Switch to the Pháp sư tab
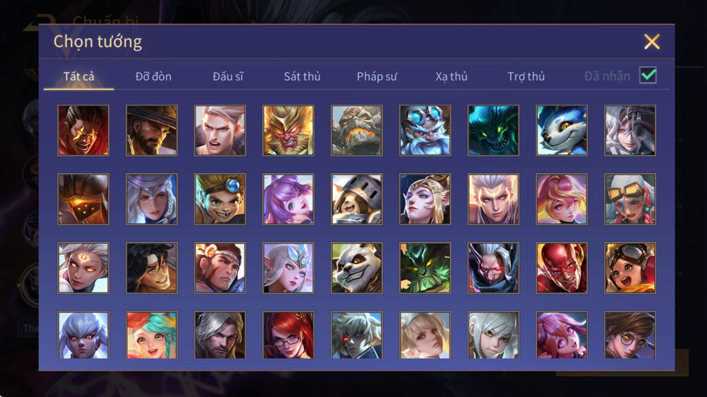Screen dimensions: 707x397 pos(377,76)
